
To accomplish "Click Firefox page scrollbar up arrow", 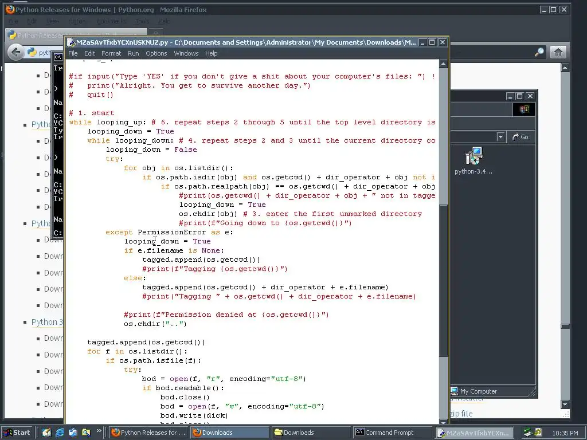I will pos(565,68).
